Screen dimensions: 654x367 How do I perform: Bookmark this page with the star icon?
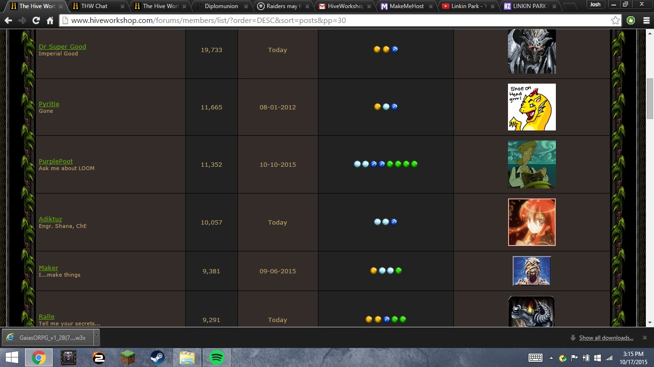615,21
